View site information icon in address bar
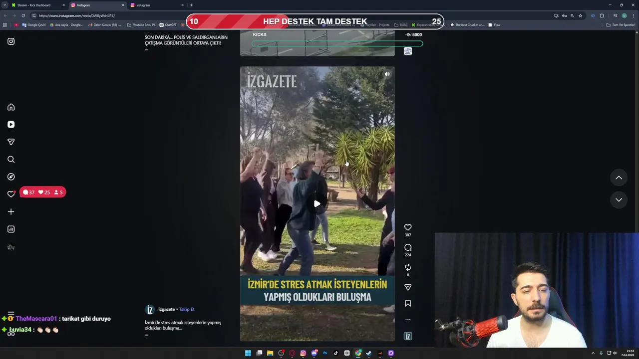639x359 pixels. [34, 15]
